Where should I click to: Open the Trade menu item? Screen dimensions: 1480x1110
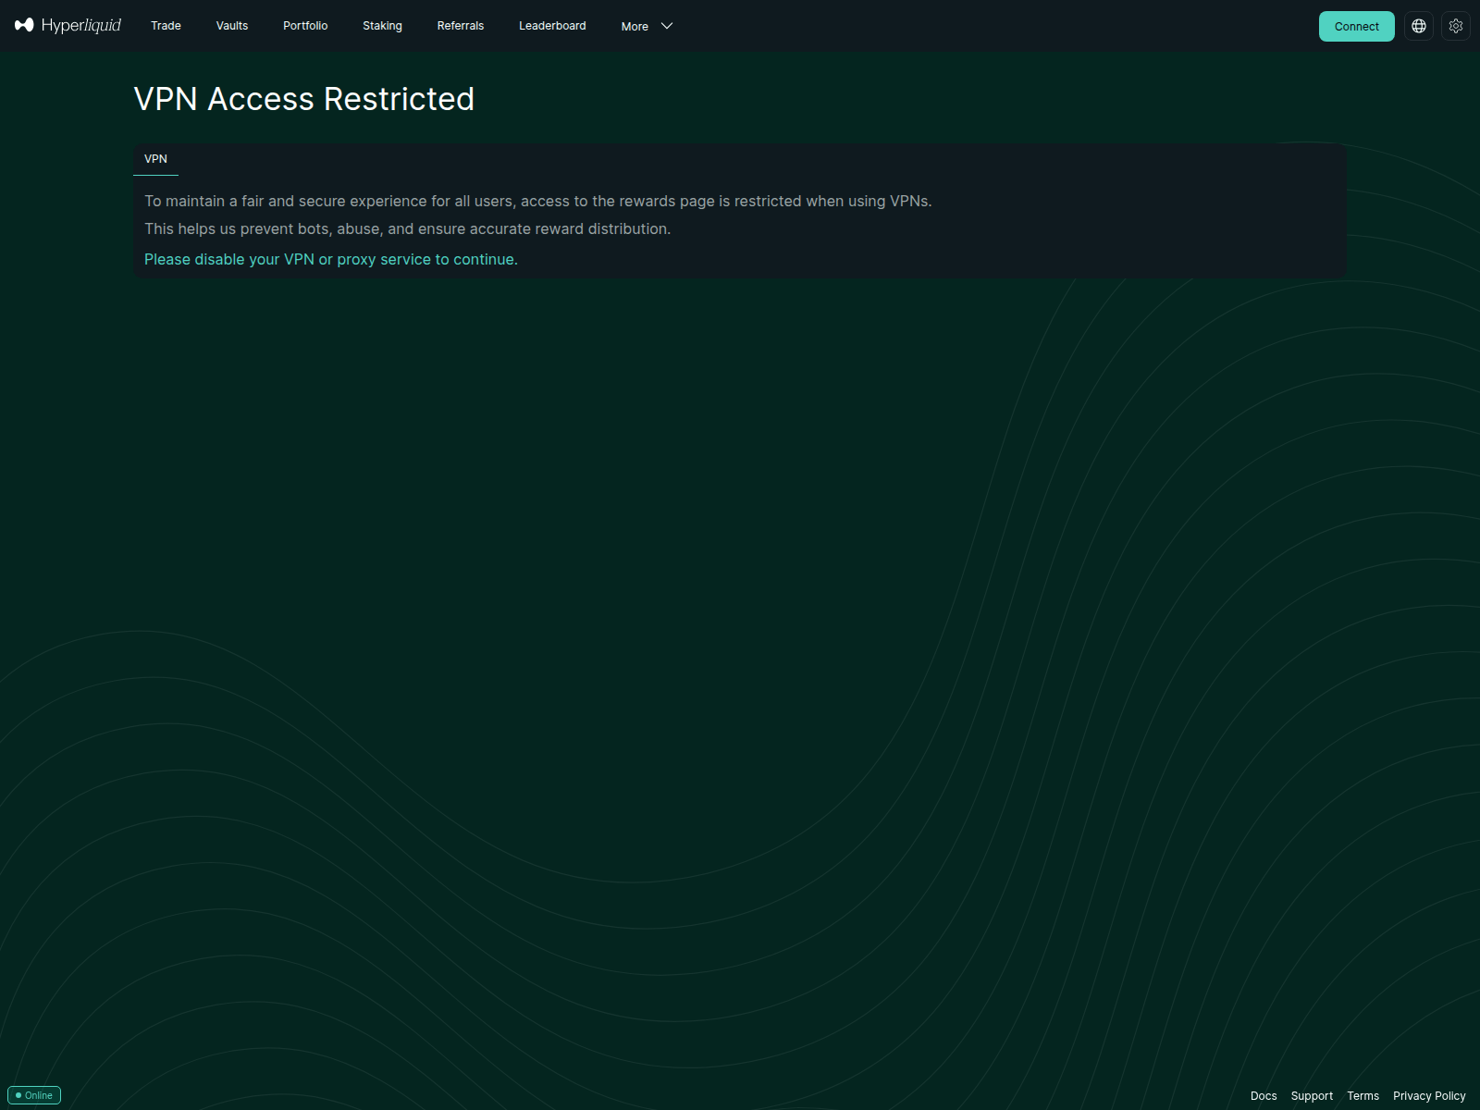(x=166, y=26)
